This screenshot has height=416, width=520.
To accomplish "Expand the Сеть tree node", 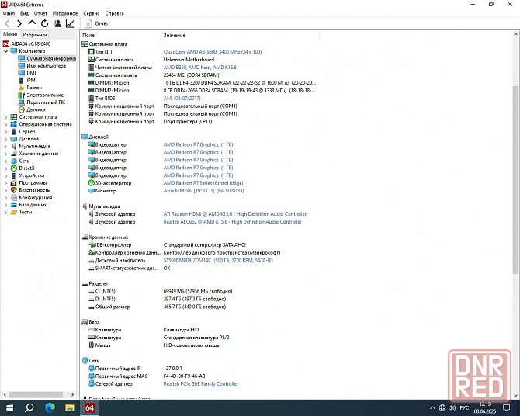I will pos(5,161).
